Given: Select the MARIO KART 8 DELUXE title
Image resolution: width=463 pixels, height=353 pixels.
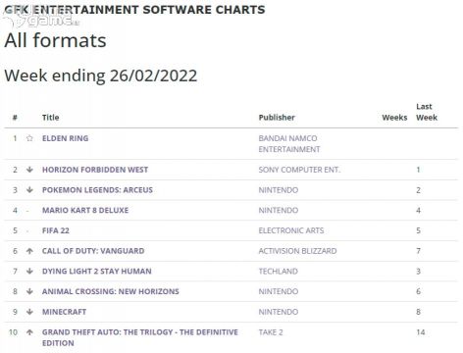Looking at the screenshot, I should point(85,210).
